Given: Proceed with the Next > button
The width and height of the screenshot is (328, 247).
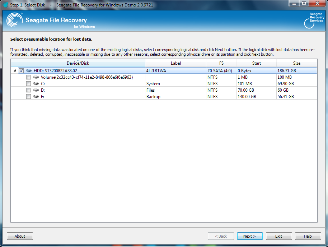Looking at the screenshot, I should (x=250, y=236).
